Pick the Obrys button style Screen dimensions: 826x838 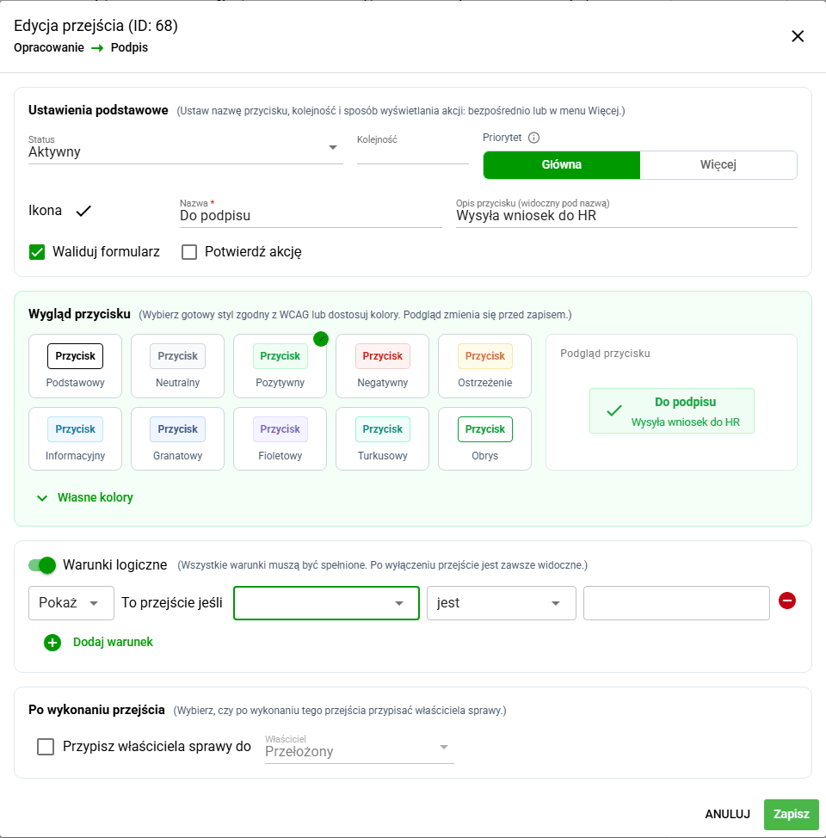[x=485, y=439]
